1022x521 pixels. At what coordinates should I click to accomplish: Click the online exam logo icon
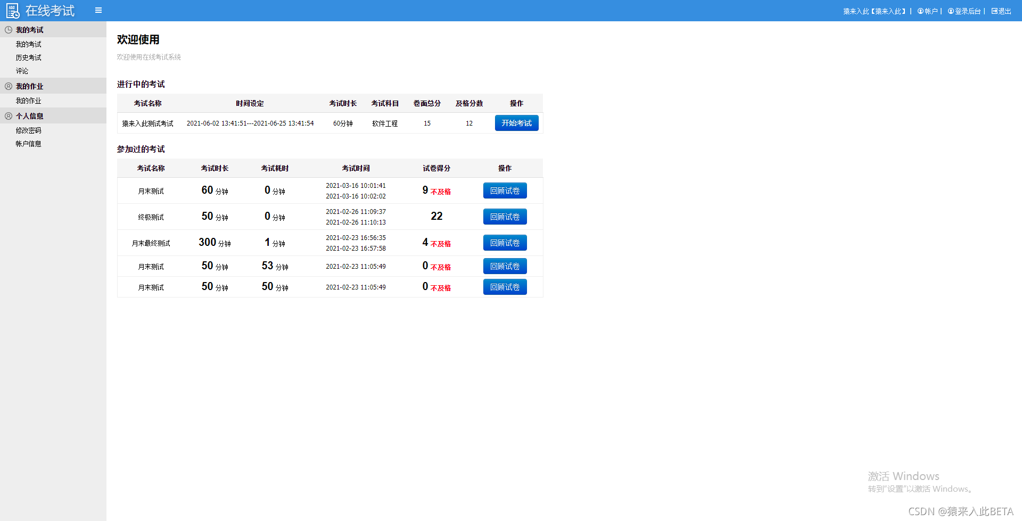[13, 11]
